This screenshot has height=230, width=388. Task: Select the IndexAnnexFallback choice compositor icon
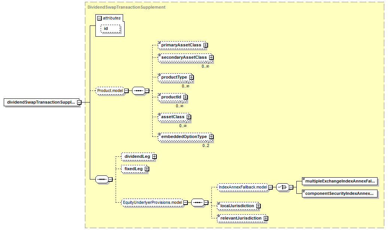click(x=282, y=187)
